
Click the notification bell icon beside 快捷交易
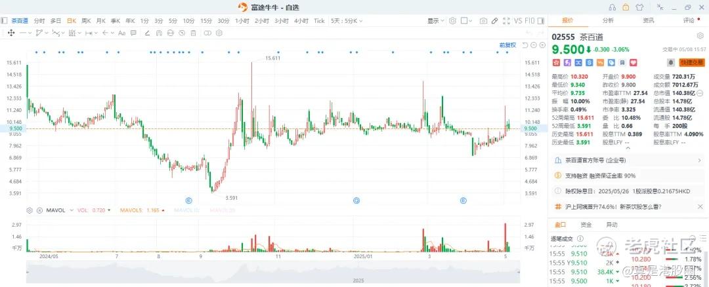[671, 62]
